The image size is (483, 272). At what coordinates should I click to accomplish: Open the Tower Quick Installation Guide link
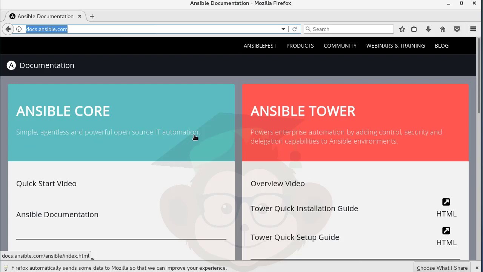tap(304, 209)
